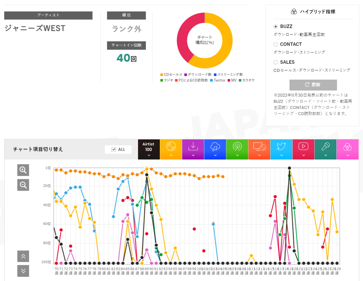Click the ダウンロード数 legend entry
Image resolution: width=363 pixels, height=281 pixels.
click(198, 74)
